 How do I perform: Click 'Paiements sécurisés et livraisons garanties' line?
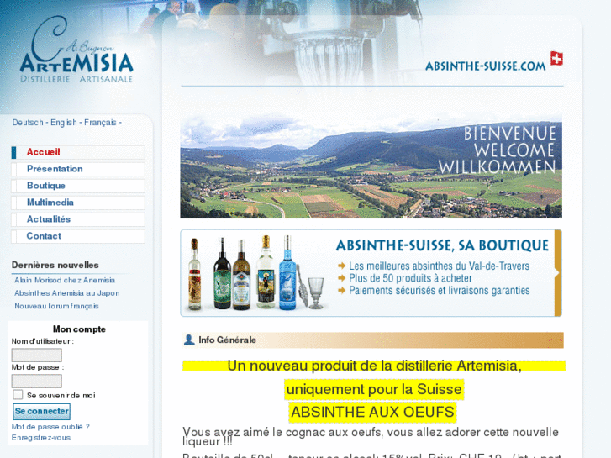[x=440, y=291]
